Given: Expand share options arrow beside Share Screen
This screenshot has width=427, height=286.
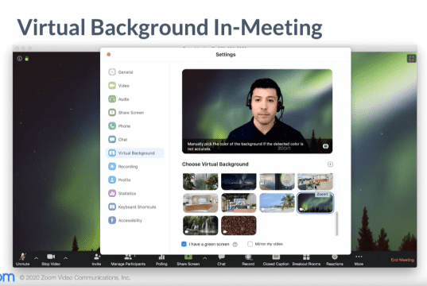Looking at the screenshot, I should [x=205, y=257].
